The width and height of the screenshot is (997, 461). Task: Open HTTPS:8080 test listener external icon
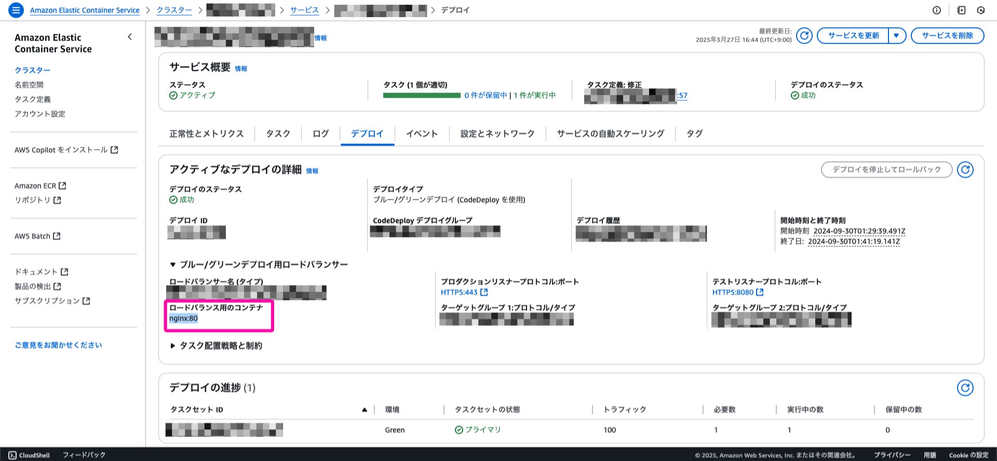[x=760, y=292]
